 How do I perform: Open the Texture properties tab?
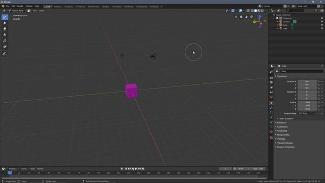click(x=271, y=138)
